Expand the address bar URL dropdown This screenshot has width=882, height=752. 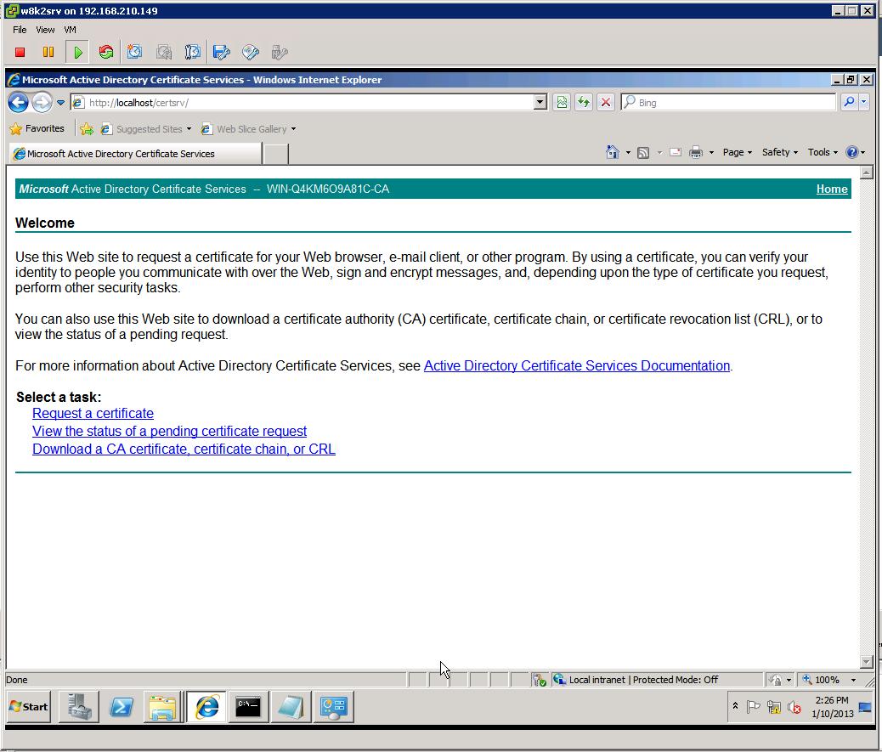click(540, 102)
